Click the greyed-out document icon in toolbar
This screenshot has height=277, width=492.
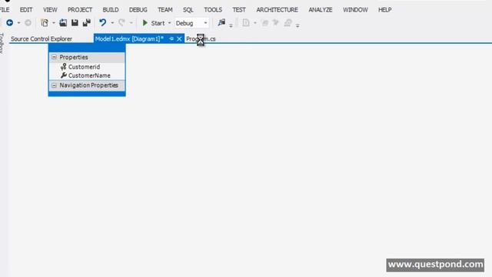246,23
